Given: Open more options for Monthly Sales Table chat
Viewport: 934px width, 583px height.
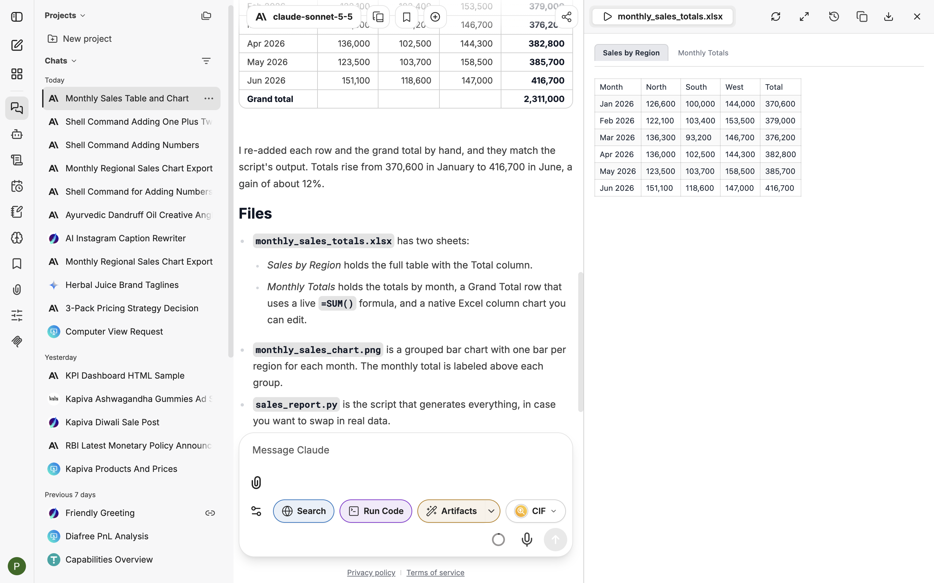Looking at the screenshot, I should (x=209, y=99).
